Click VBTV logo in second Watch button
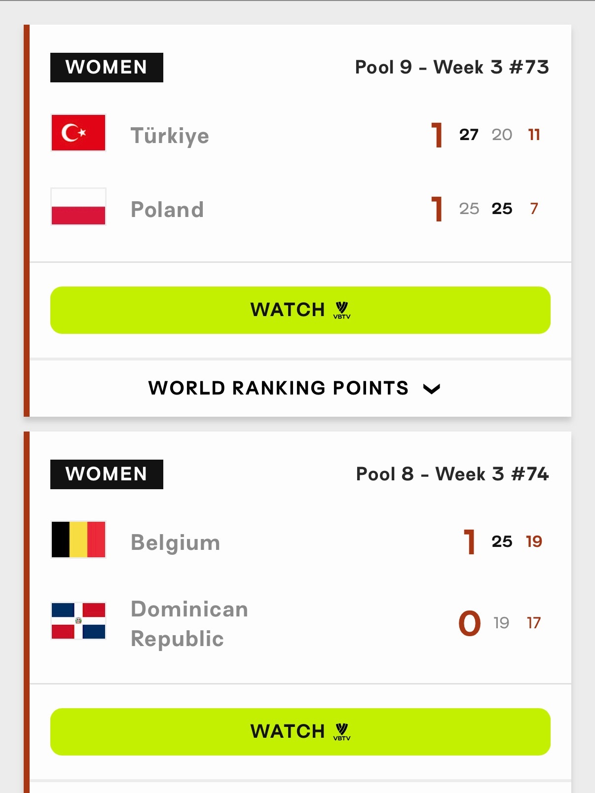This screenshot has width=595, height=793. pyautogui.click(x=342, y=732)
